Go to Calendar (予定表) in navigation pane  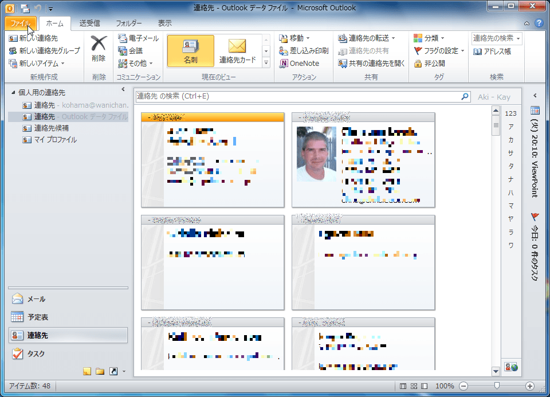point(68,317)
